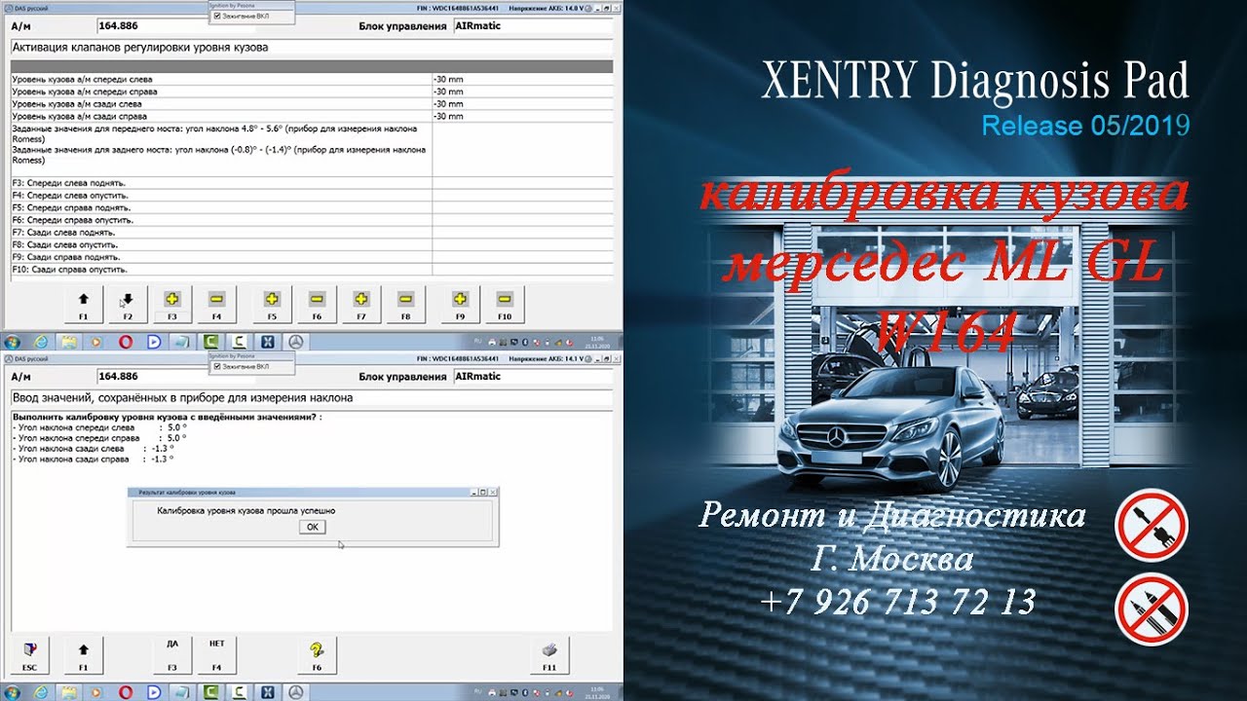Lower front left with F4 minus button
Screen dimensions: 1247x701
pyautogui.click(x=216, y=305)
